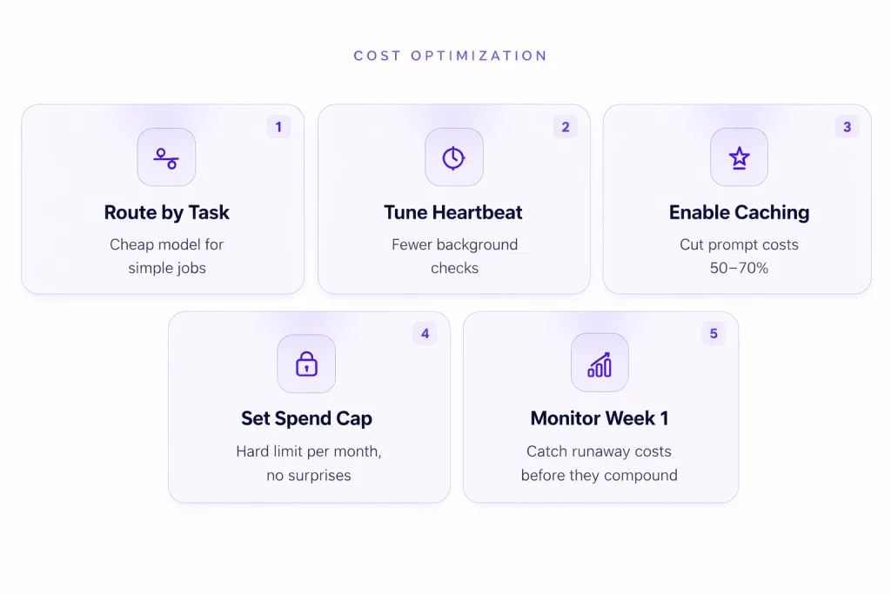
Task: Click the number 4 badge
Action: [x=425, y=333]
